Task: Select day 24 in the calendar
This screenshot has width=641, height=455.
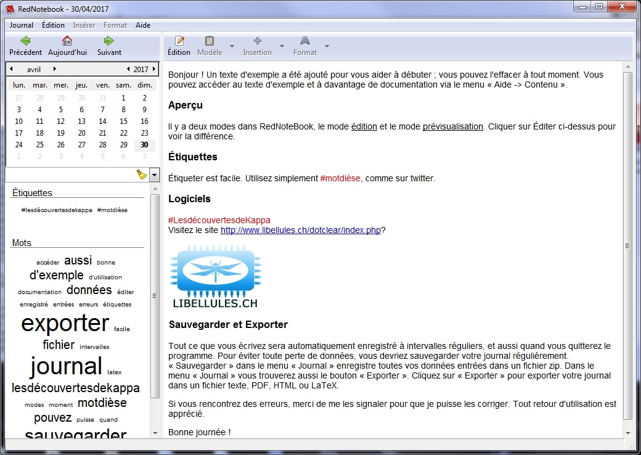Action: pyautogui.click(x=19, y=145)
